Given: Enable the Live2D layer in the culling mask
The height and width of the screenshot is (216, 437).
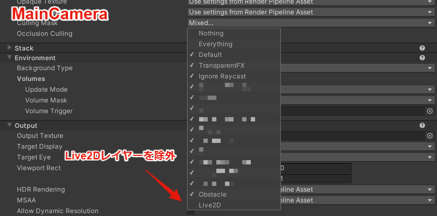Looking at the screenshot, I should (x=210, y=205).
